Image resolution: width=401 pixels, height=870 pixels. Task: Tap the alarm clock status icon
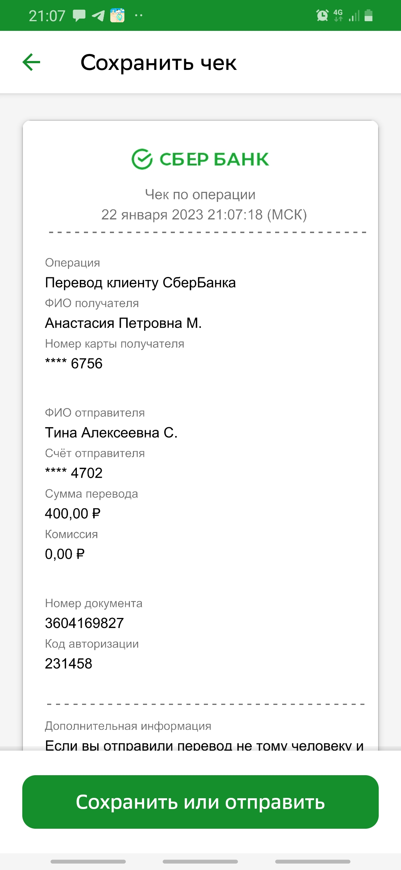322,15
